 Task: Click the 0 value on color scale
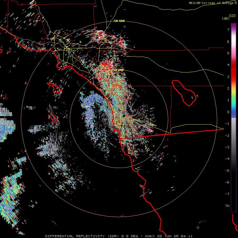pyautogui.click(x=228, y=112)
